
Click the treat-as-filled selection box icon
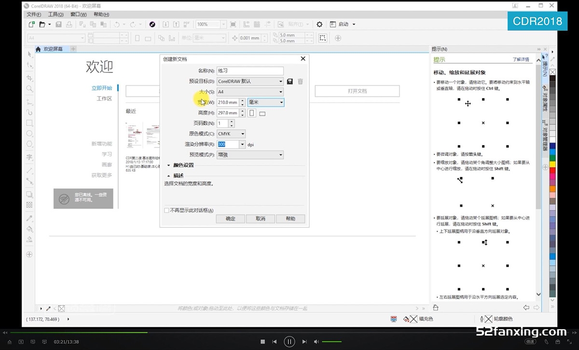pyautogui.click(x=323, y=38)
